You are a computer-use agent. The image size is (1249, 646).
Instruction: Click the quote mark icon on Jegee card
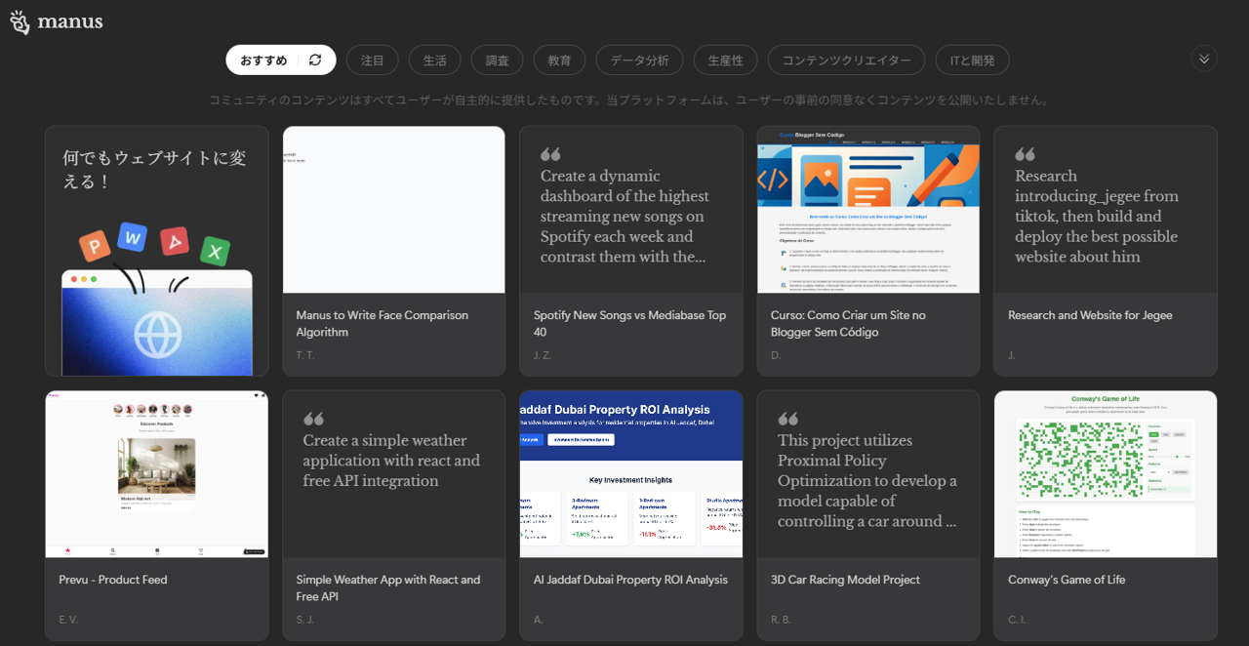point(1025,154)
